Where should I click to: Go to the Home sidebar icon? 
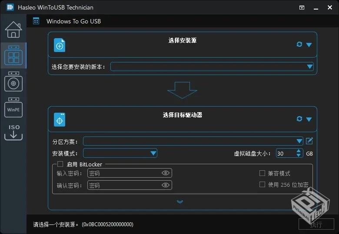pyautogui.click(x=13, y=29)
